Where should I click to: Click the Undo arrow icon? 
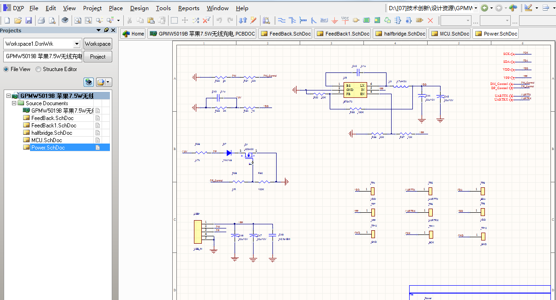pyautogui.click(x=219, y=20)
